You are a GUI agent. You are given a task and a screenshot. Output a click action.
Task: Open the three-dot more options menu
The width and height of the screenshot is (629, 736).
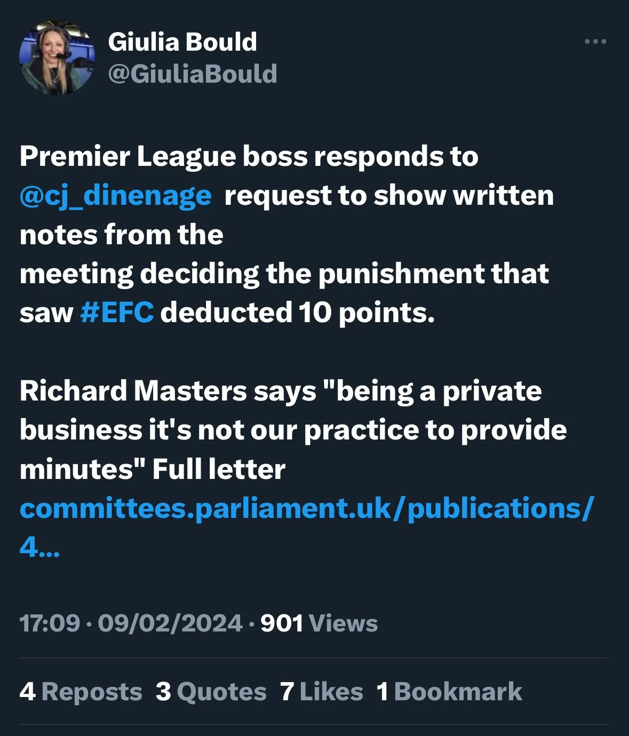pyautogui.click(x=595, y=42)
